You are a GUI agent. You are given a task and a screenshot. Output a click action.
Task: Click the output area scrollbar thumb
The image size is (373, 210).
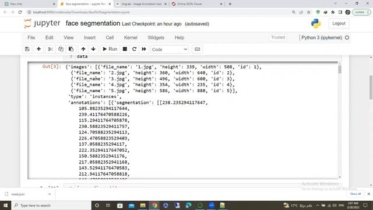coord(339,69)
